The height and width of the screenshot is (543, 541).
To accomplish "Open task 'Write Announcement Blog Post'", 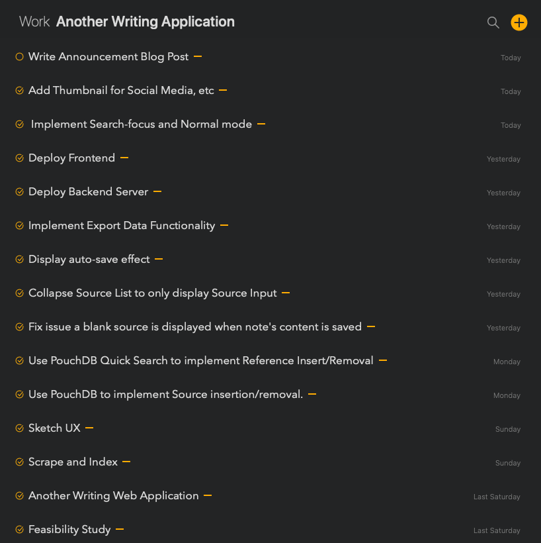I will tap(108, 57).
